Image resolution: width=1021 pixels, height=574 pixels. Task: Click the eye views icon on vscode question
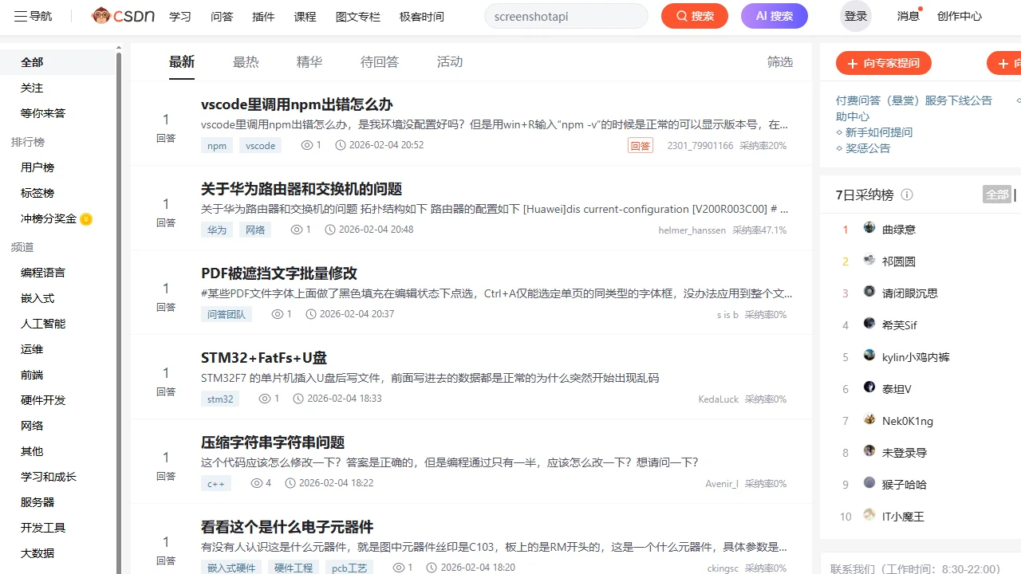click(307, 145)
